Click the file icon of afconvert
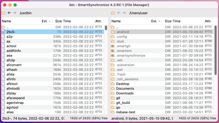The image size is (219, 123). point(3,65)
